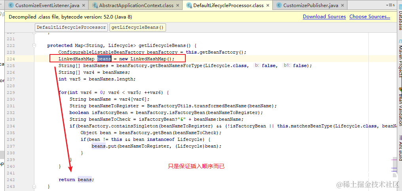Click the Download Sources link
Image resolution: width=402 pixels, height=191 pixels.
(324, 17)
